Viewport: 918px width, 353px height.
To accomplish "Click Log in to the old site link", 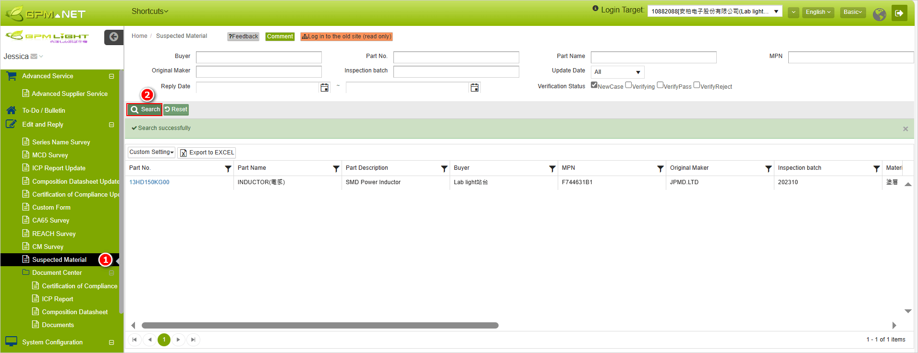I will 346,36.
